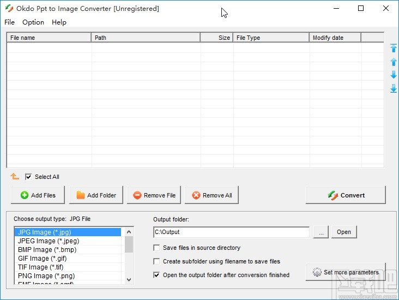Enable Create subfolder using filename option
Viewport: 399px width, 300px height.
(156, 261)
